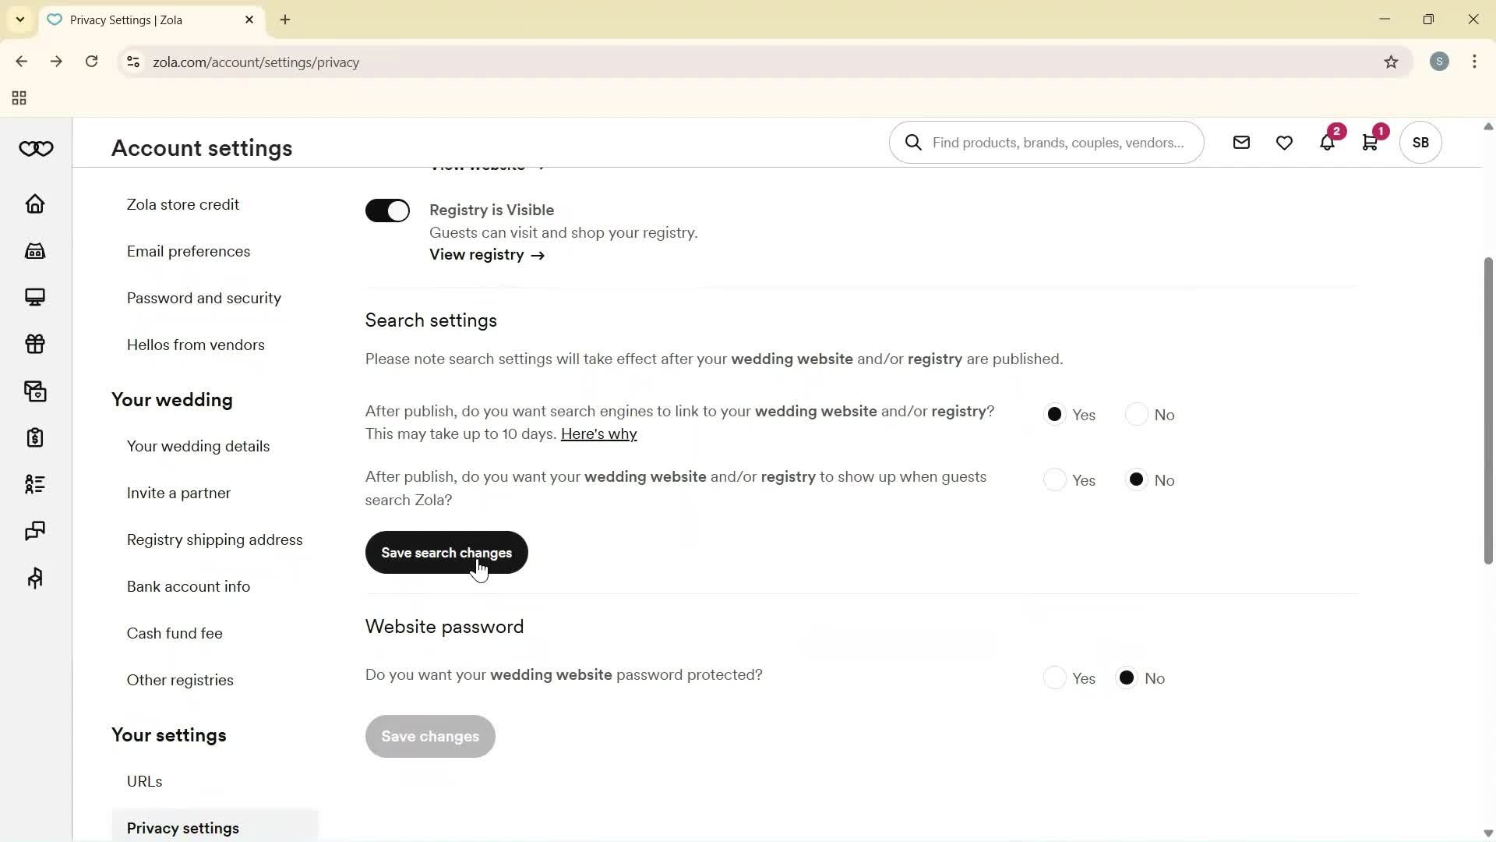Screen dimensions: 1496x842
Task: Open the registry storefront icon
Action: [x=35, y=250]
